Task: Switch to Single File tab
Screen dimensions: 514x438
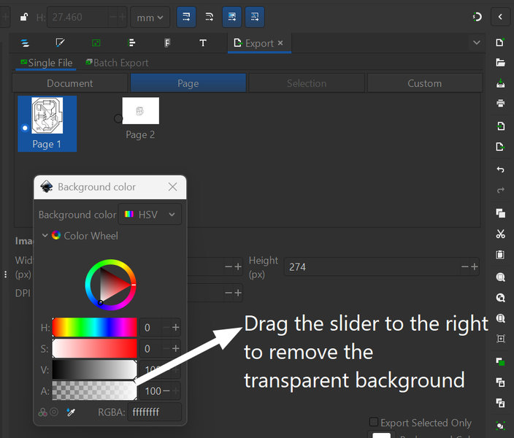Action: pos(46,63)
